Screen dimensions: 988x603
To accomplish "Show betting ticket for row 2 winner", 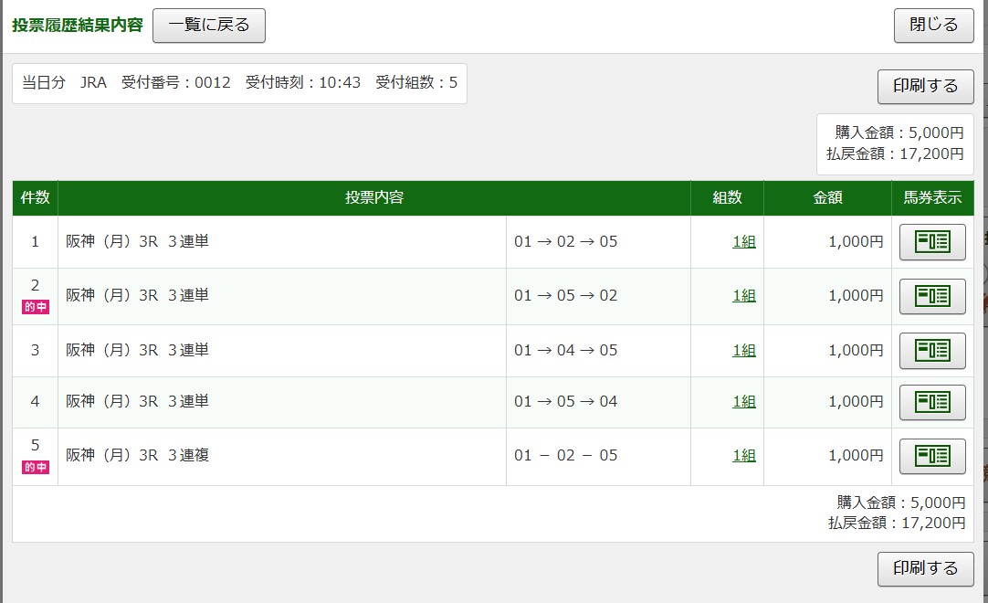I will coord(932,296).
